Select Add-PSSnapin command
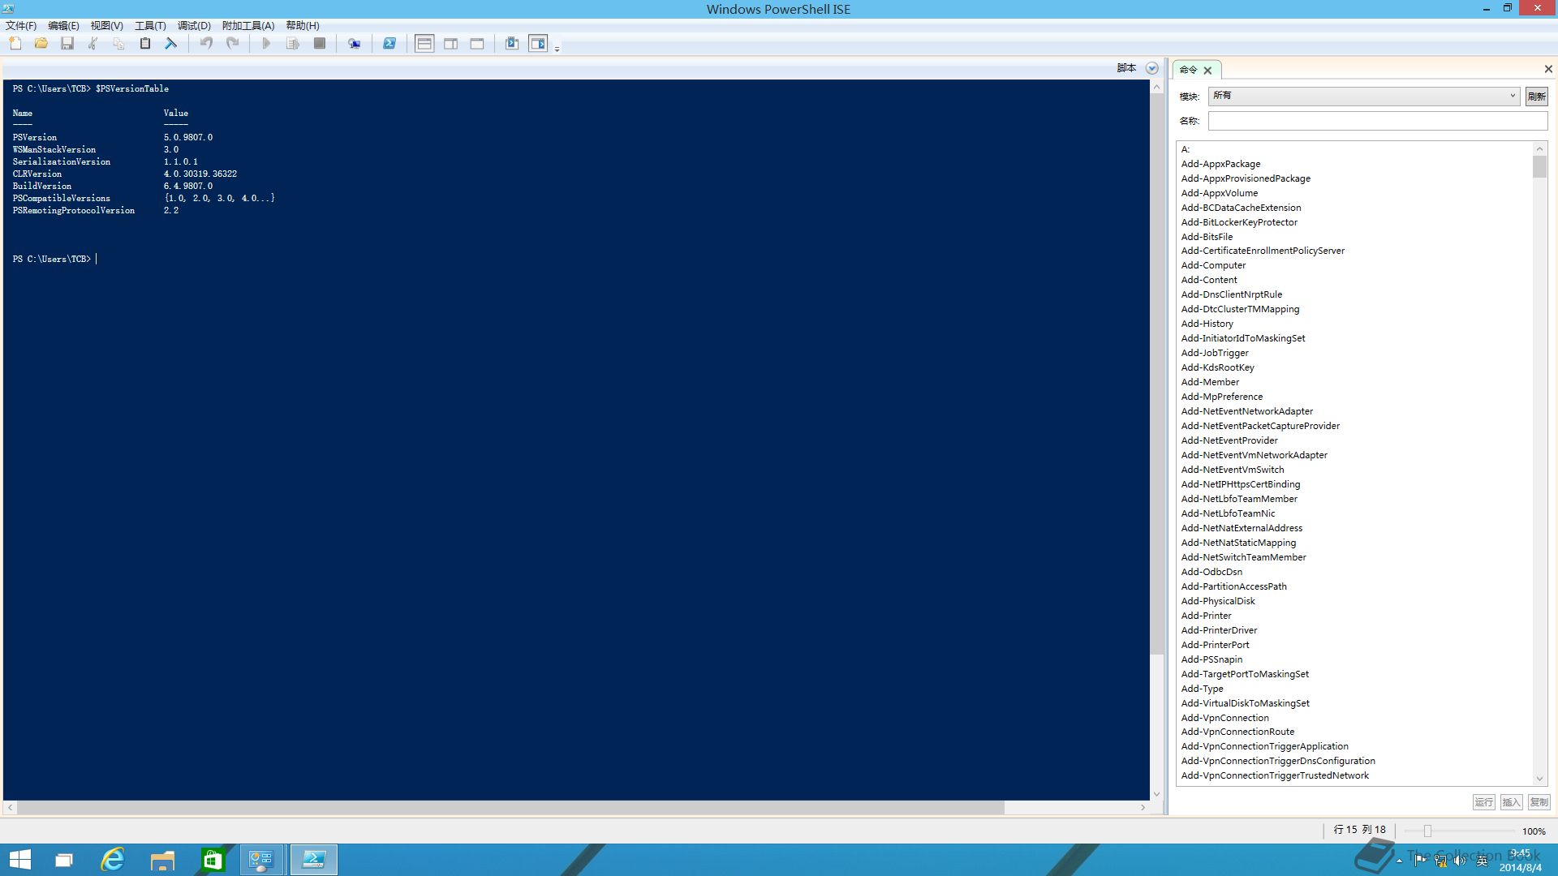The height and width of the screenshot is (876, 1558). pyautogui.click(x=1212, y=659)
